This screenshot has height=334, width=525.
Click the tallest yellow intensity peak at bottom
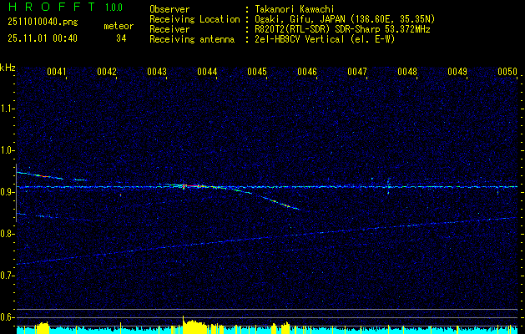point(184,322)
